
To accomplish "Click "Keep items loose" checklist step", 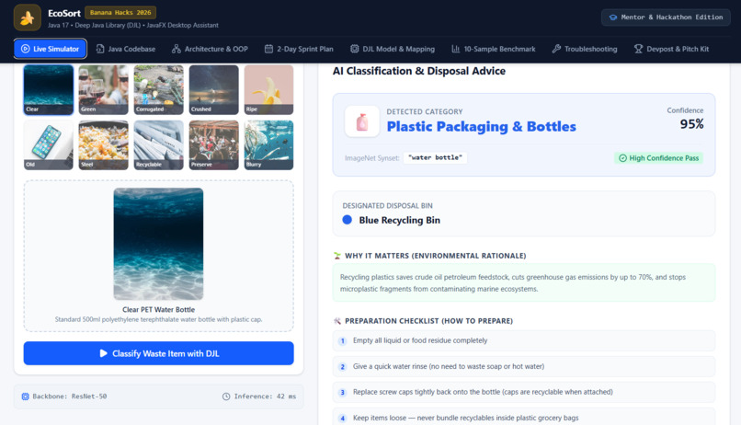I will pos(524,418).
